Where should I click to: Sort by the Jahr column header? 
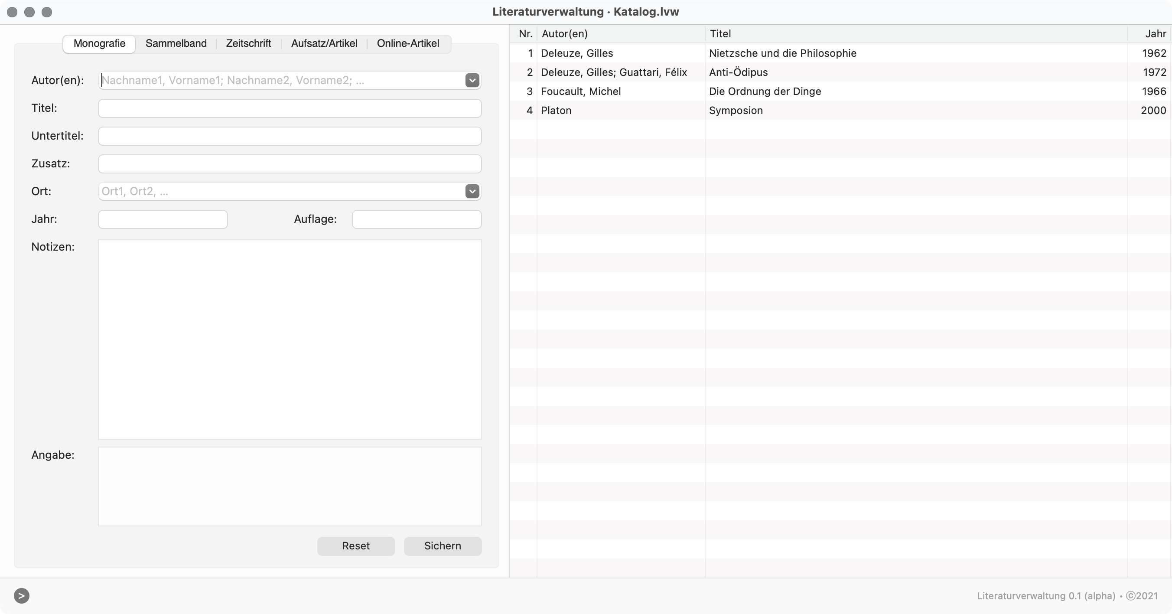tap(1155, 34)
